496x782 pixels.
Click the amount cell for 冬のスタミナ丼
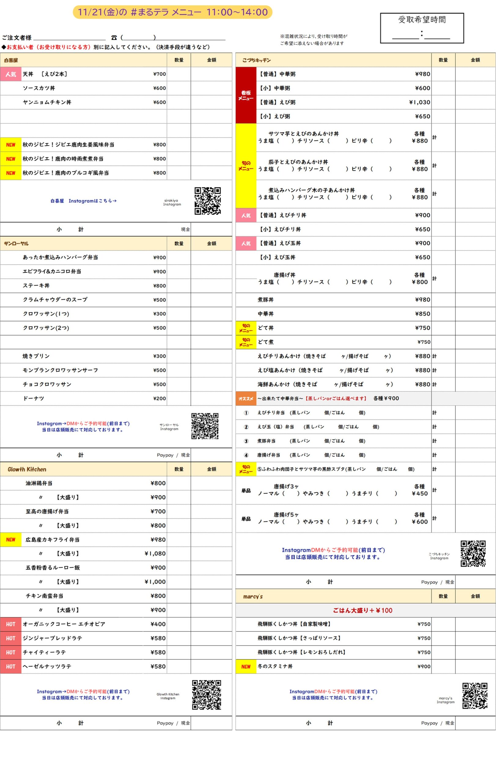click(475, 667)
